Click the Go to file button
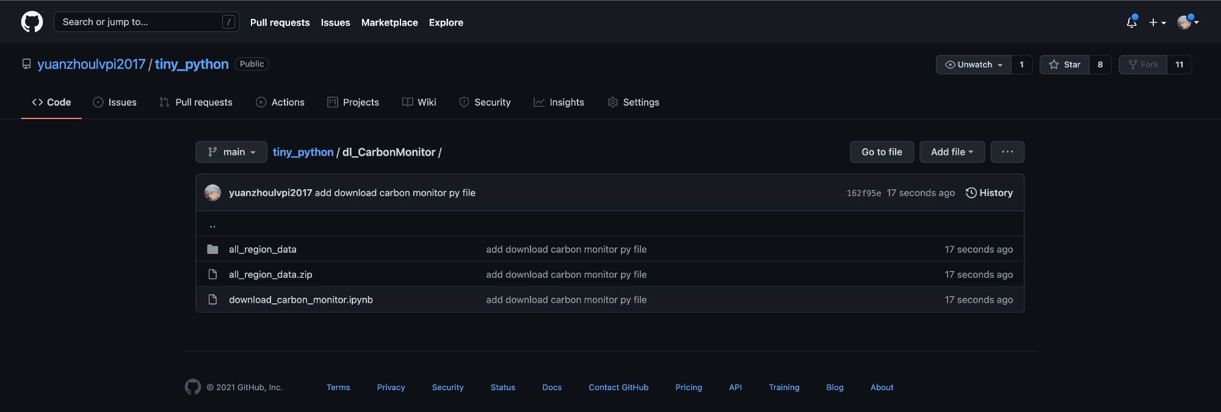This screenshot has height=412, width=1221. point(882,152)
